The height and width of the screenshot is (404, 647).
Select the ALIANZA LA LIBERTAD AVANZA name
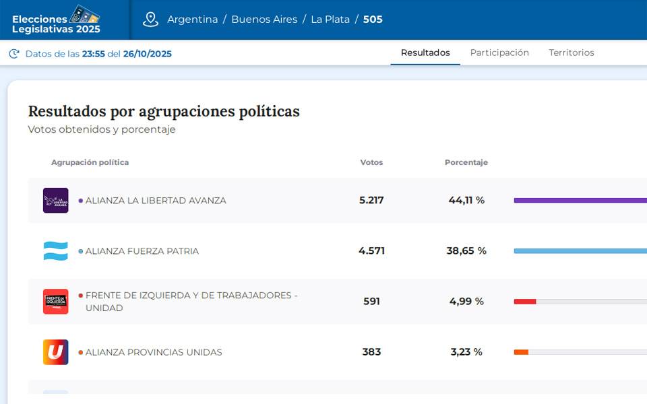point(156,201)
